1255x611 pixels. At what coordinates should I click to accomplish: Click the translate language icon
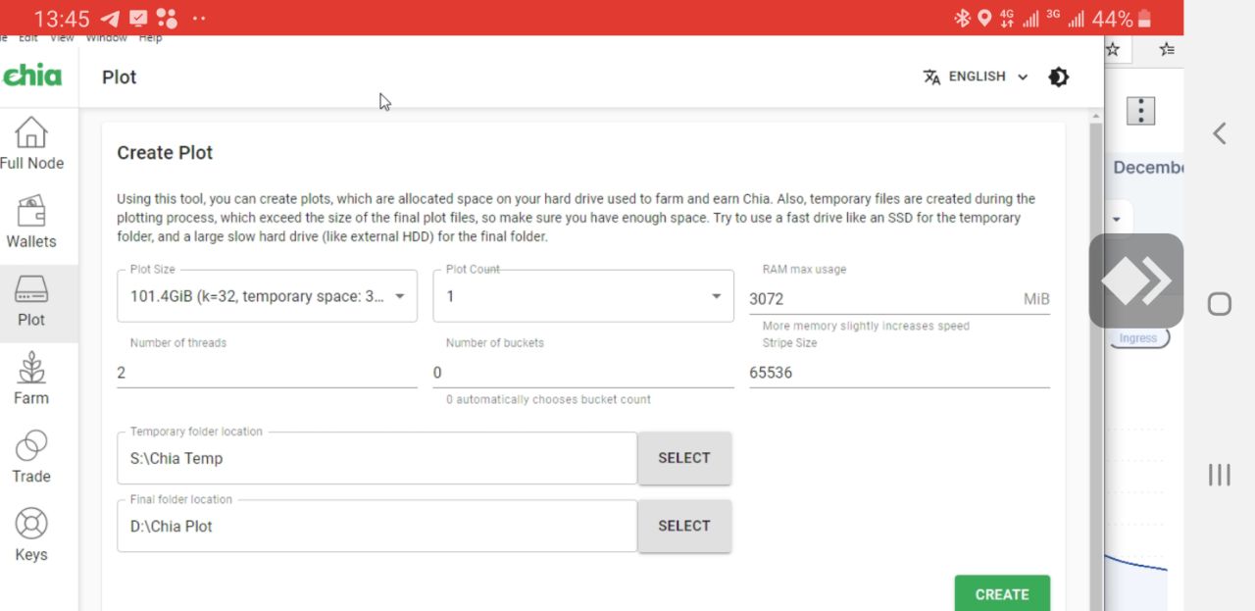coord(931,76)
